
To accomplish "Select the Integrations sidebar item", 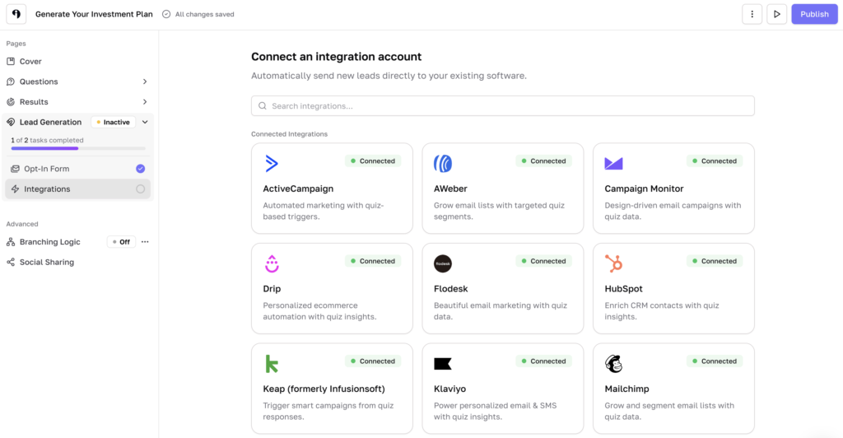I will 78,189.
